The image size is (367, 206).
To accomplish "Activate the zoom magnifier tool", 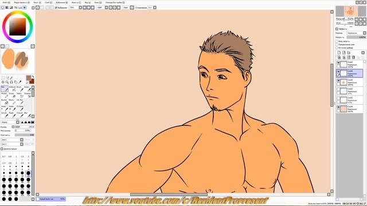I will (7, 82).
